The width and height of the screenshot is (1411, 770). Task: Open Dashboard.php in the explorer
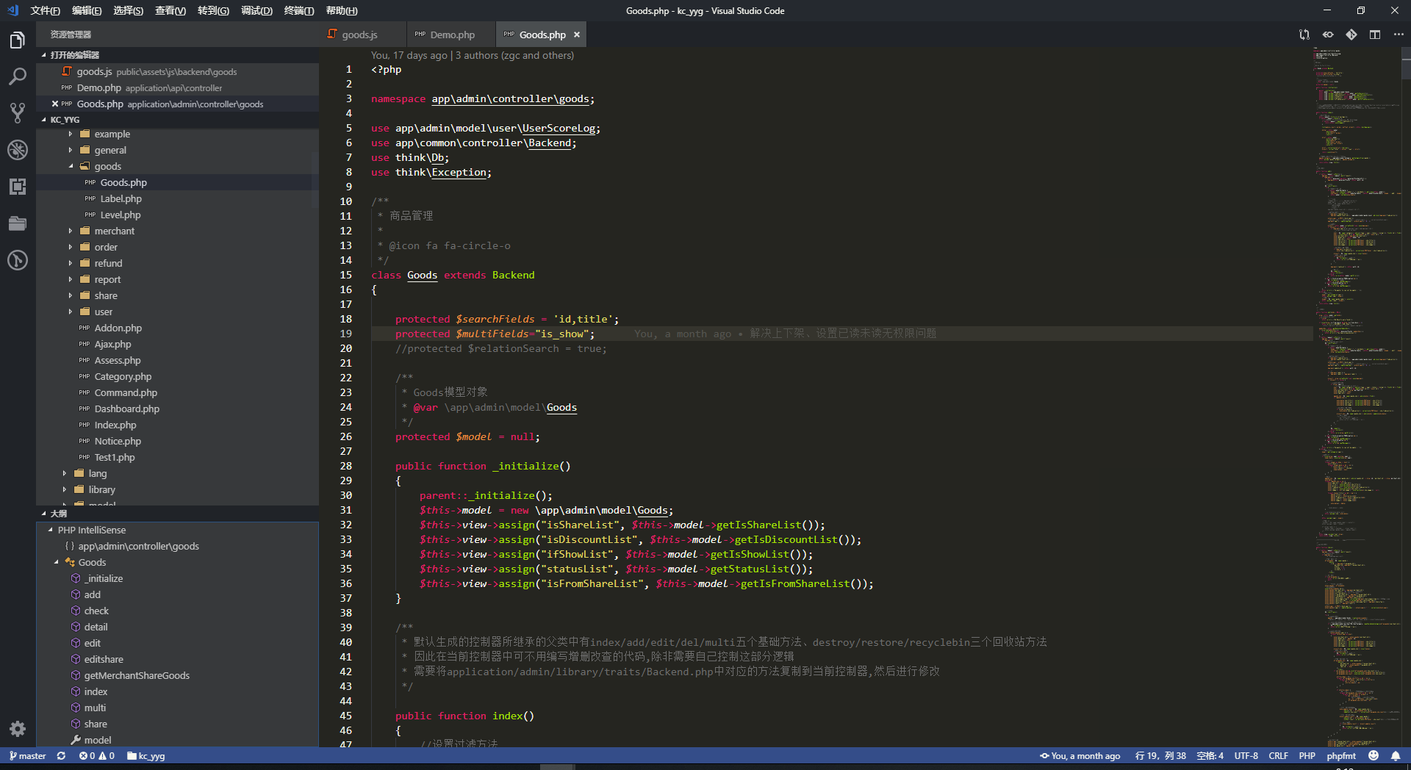pyautogui.click(x=126, y=409)
